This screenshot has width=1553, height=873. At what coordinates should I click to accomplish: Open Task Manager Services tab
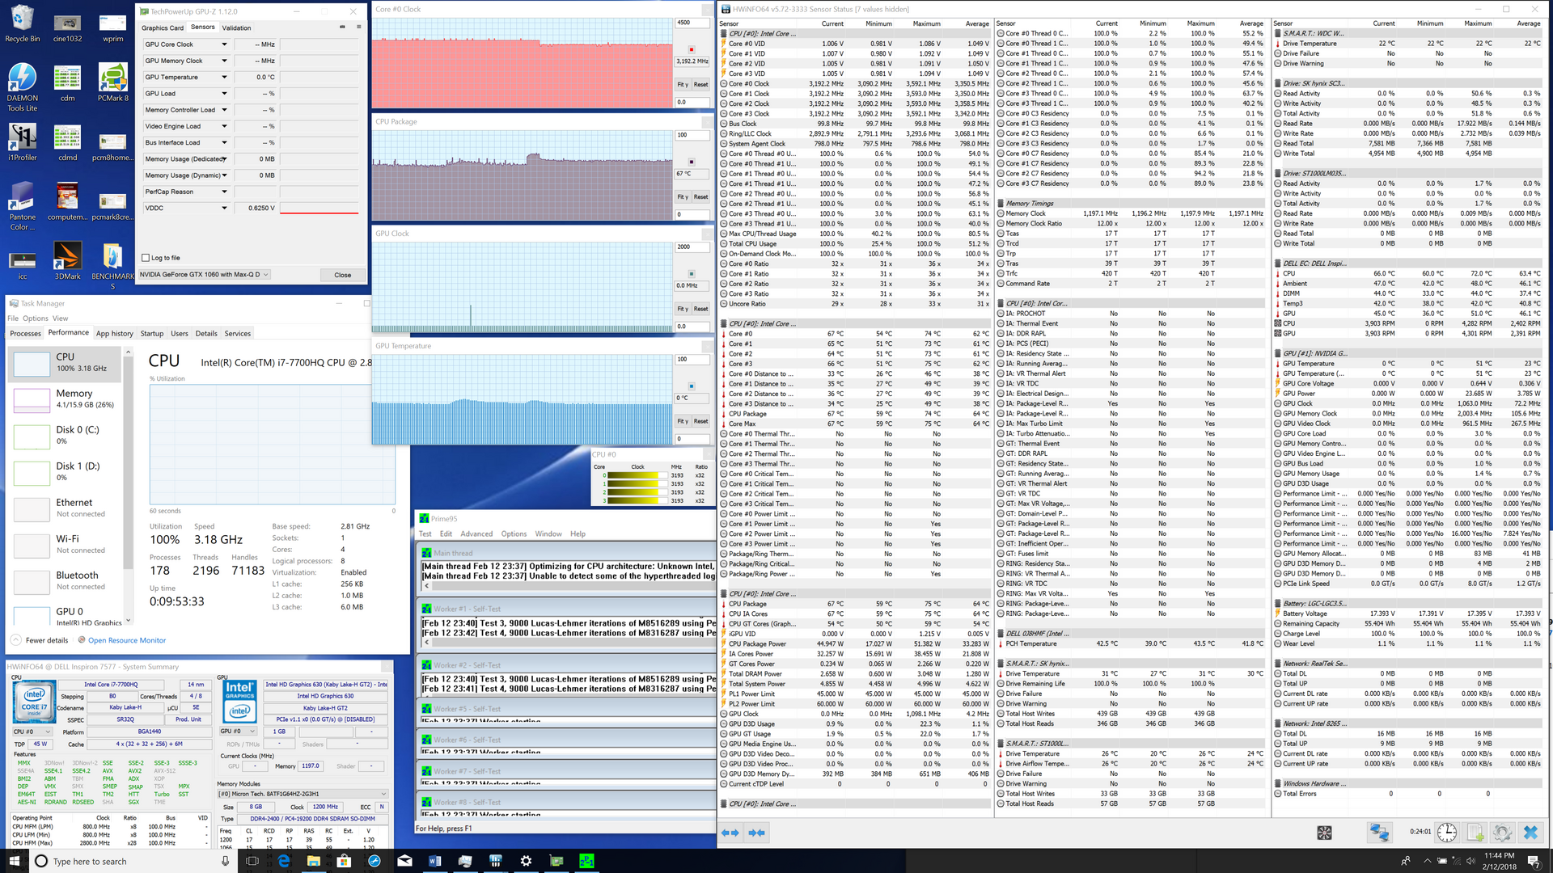[x=237, y=333]
